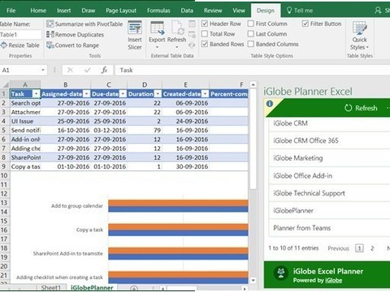The image size is (390, 292).
Task: Open the iGlobe link in footer
Action: (x=333, y=281)
